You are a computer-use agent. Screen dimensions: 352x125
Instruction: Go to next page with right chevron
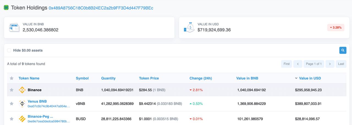coord(330,64)
